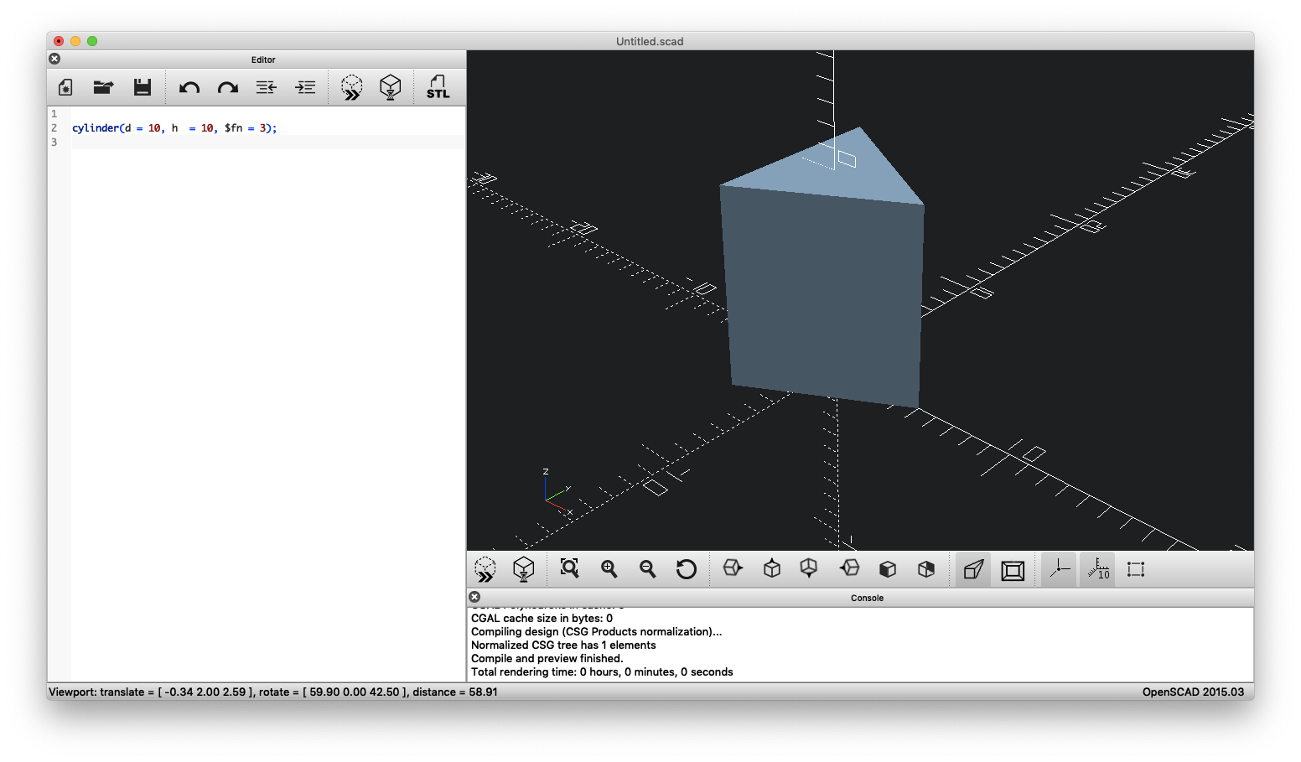Open an existing design file
This screenshot has height=762, width=1301.
point(103,86)
